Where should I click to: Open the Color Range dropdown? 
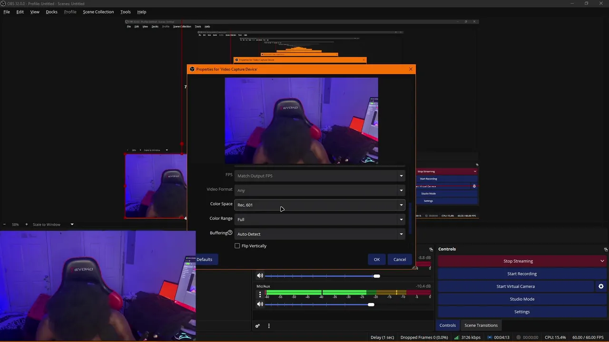[x=320, y=219]
